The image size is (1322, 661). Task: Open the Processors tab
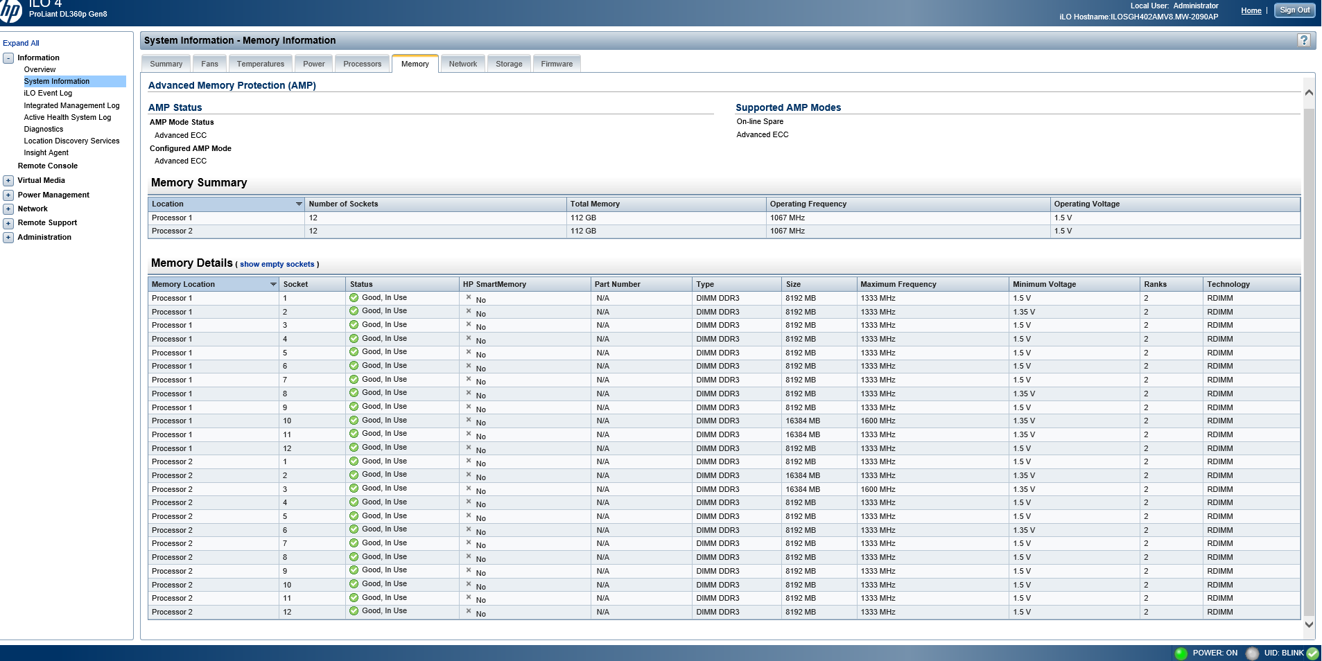(363, 64)
